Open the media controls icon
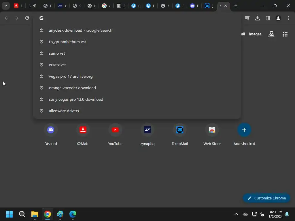The image size is (295, 221). pyautogui.click(x=247, y=18)
